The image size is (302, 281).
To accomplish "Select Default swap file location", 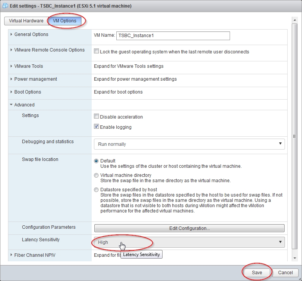I will tap(96, 161).
